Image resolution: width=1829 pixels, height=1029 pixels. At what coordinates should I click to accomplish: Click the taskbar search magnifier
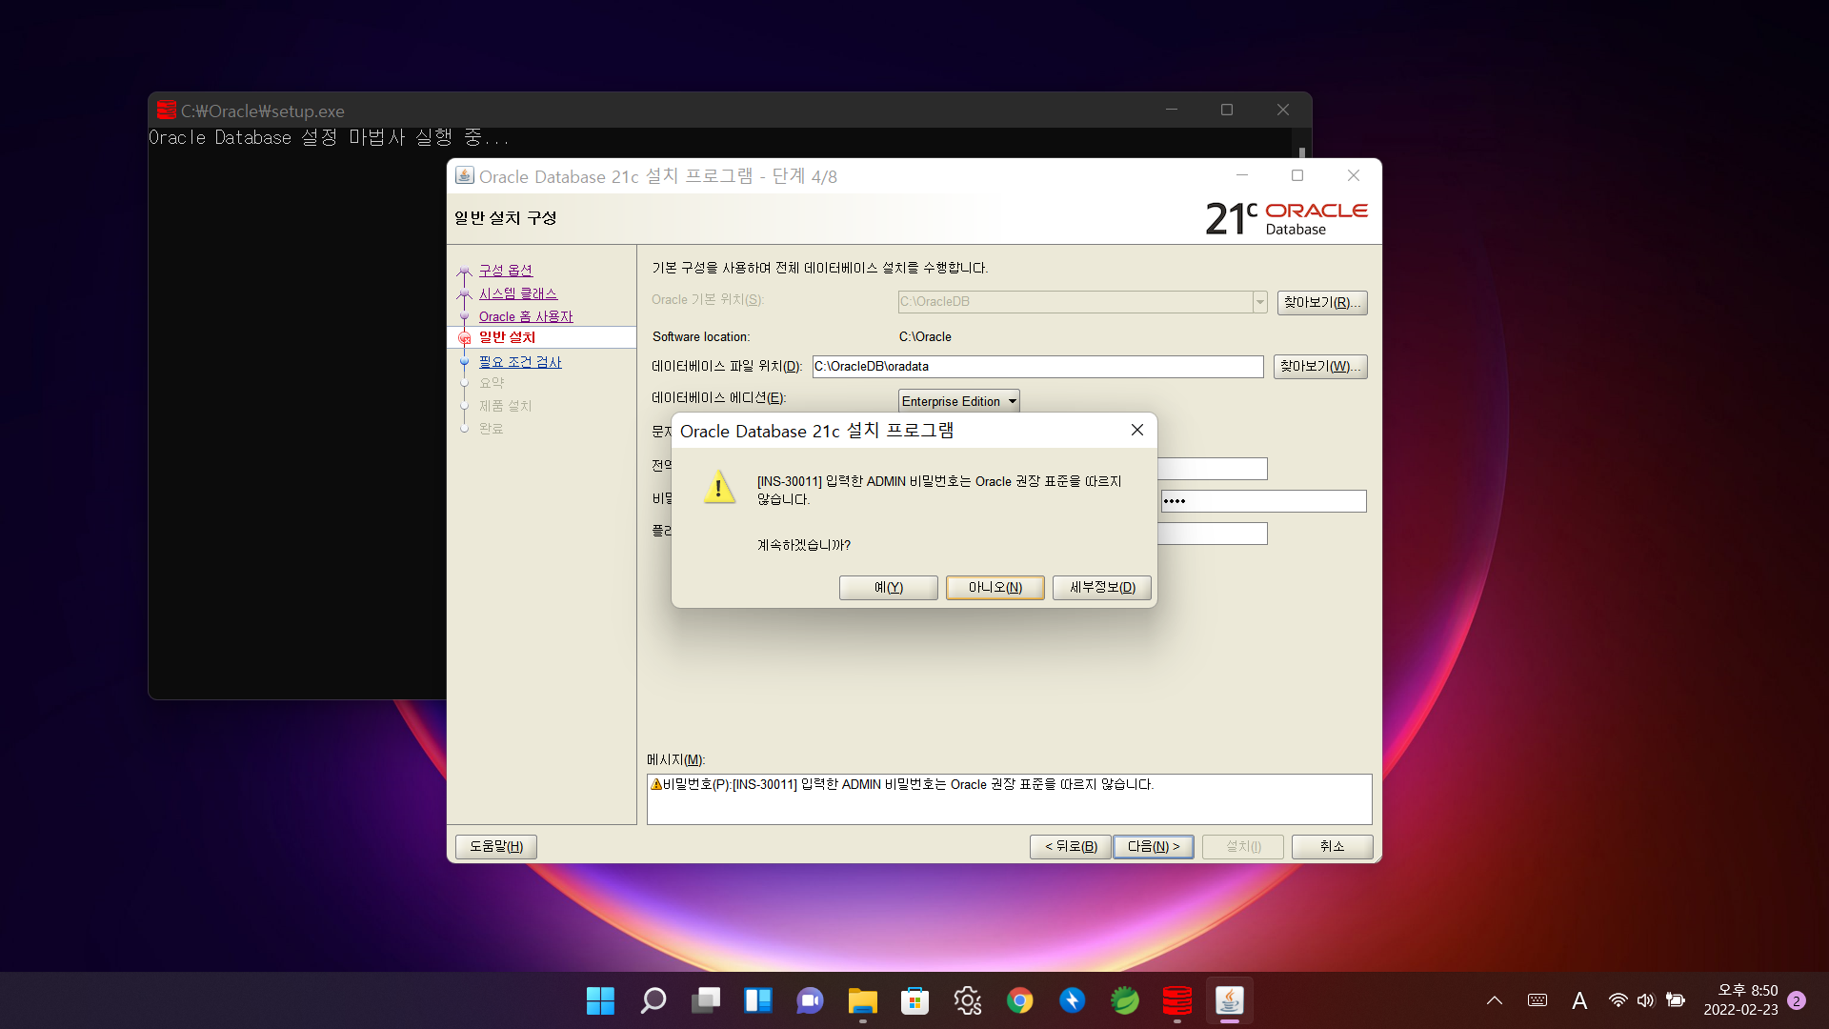click(653, 1000)
